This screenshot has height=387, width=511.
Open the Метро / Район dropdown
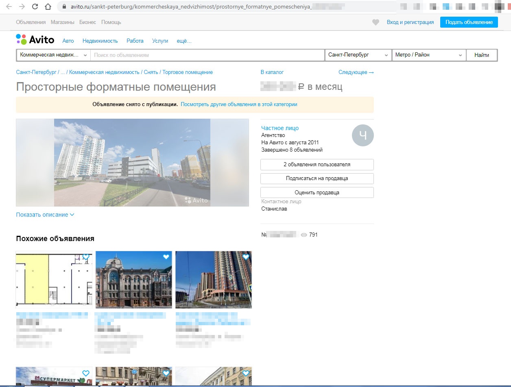tap(429, 55)
